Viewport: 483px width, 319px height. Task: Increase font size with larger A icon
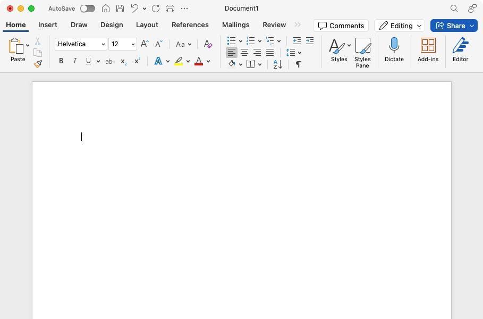(x=145, y=44)
